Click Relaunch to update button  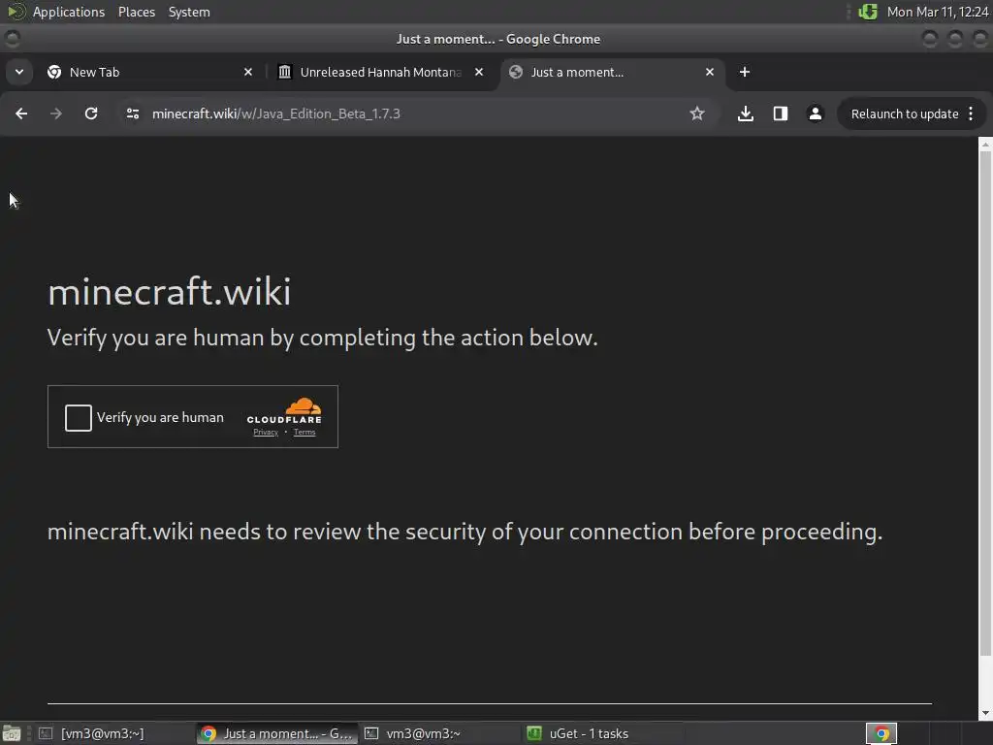(904, 114)
